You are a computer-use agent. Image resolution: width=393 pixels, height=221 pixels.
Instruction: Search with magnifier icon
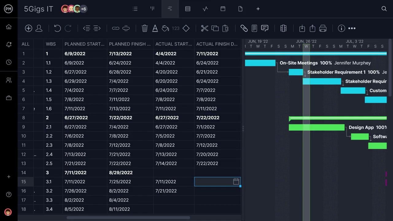(x=384, y=9)
